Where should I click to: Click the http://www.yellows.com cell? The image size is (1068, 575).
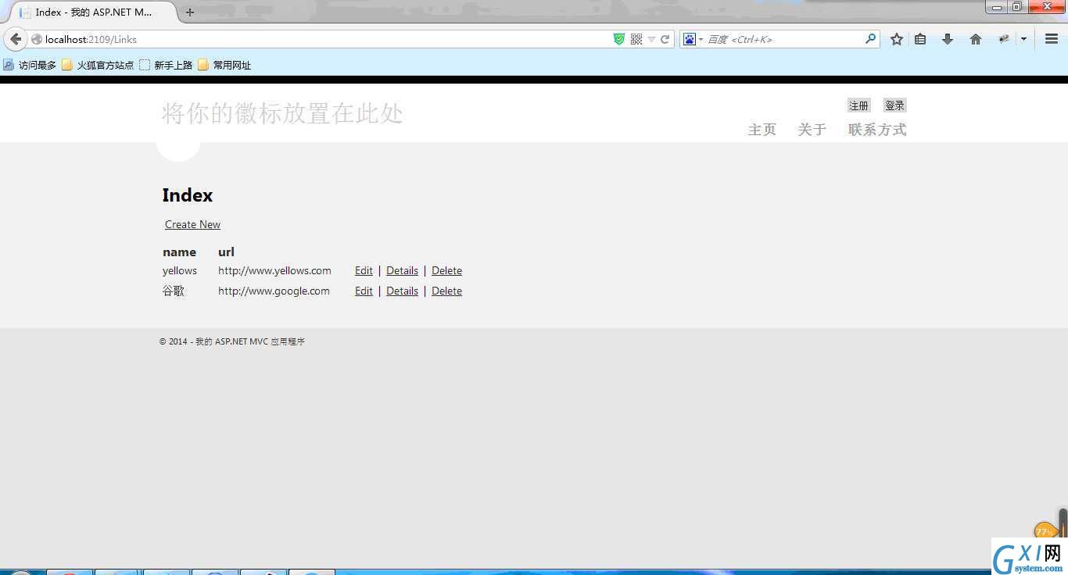(x=274, y=270)
